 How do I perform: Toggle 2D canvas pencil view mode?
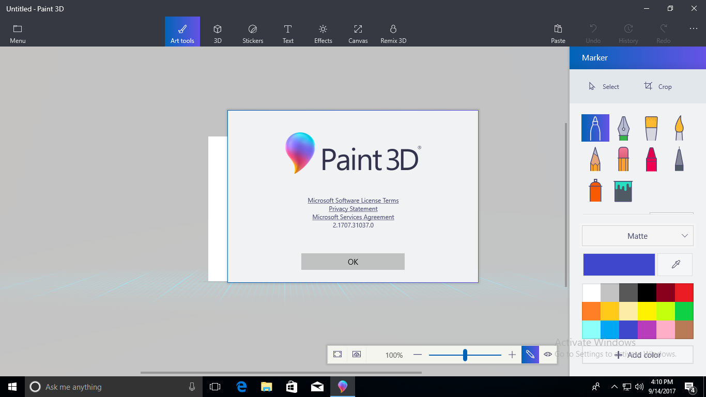[530, 355]
